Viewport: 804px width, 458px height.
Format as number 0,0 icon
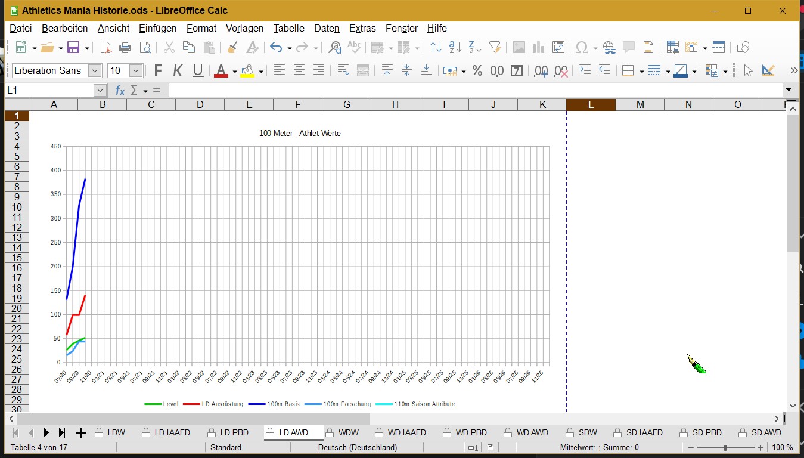coord(496,71)
